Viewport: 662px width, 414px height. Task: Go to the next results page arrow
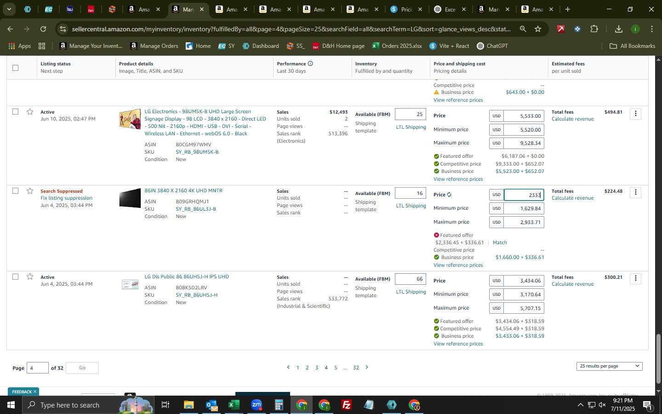click(367, 367)
